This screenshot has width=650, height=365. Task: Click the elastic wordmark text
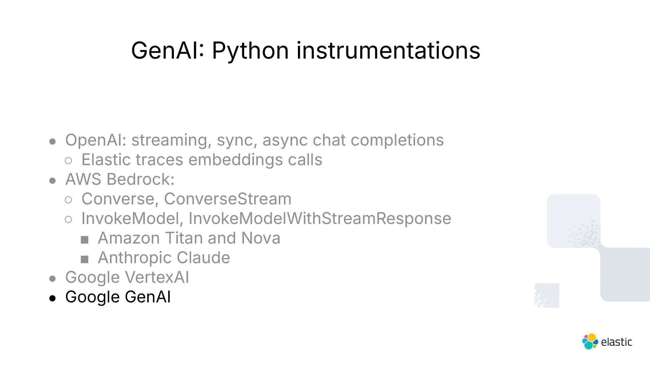tap(616, 342)
